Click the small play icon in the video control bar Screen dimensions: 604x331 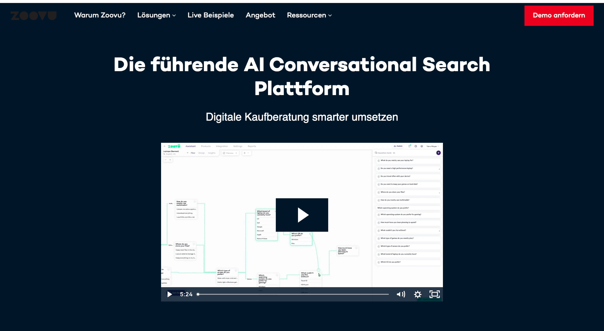[x=170, y=294]
